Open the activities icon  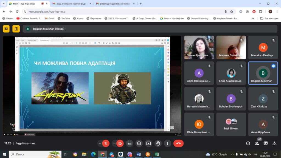point(274,143)
